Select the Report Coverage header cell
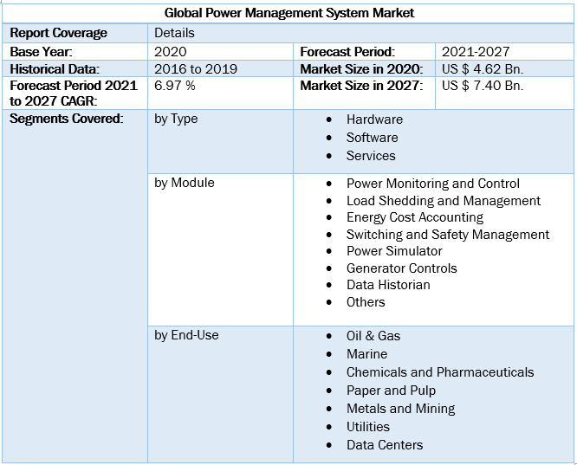The height and width of the screenshot is (465, 577). [x=58, y=33]
